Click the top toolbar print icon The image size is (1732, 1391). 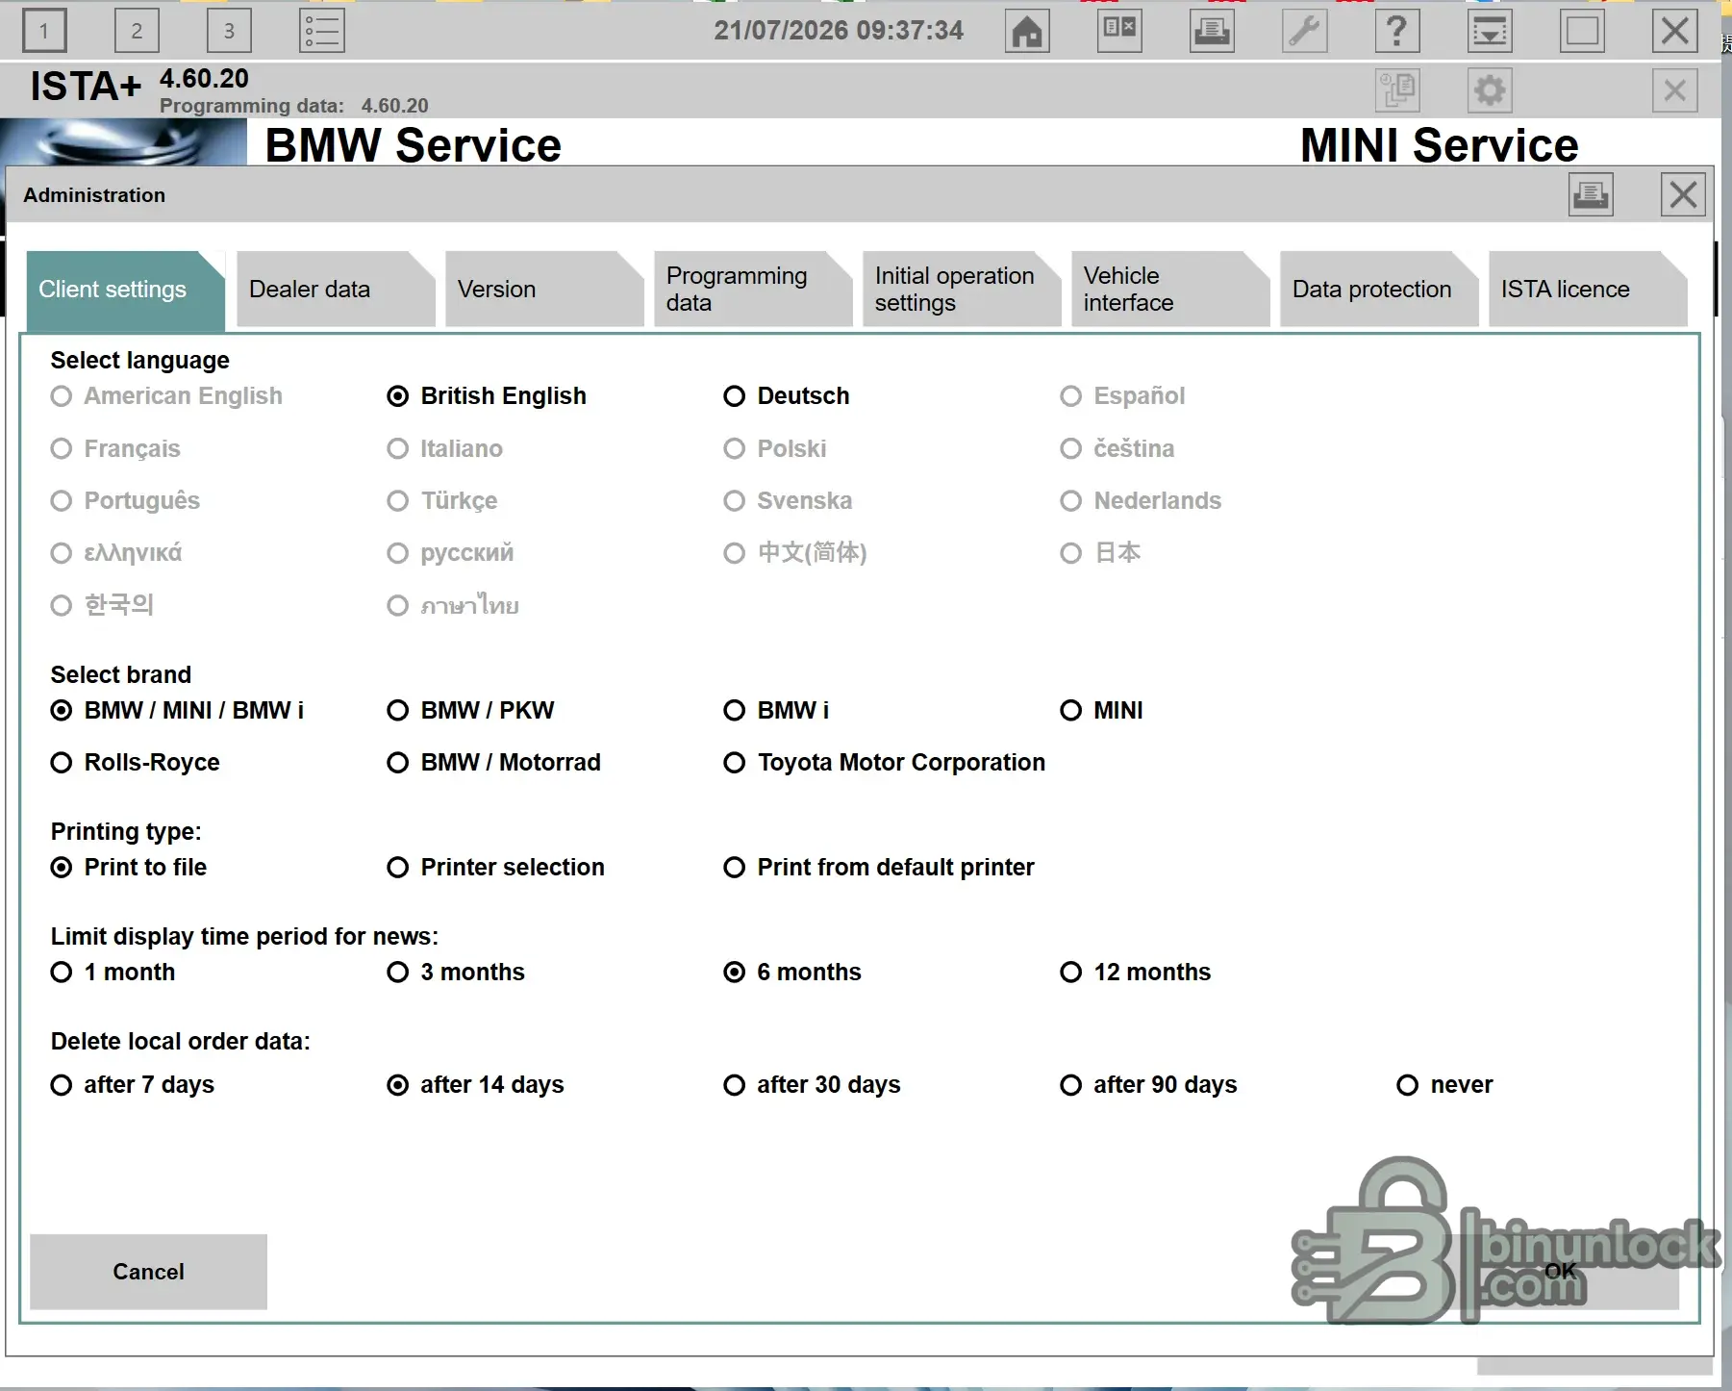tap(1212, 31)
